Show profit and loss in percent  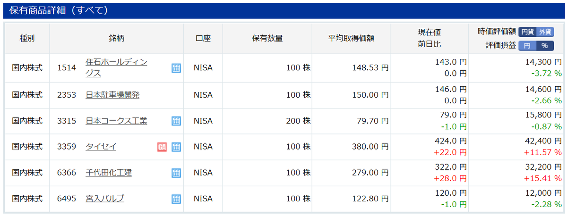click(545, 46)
